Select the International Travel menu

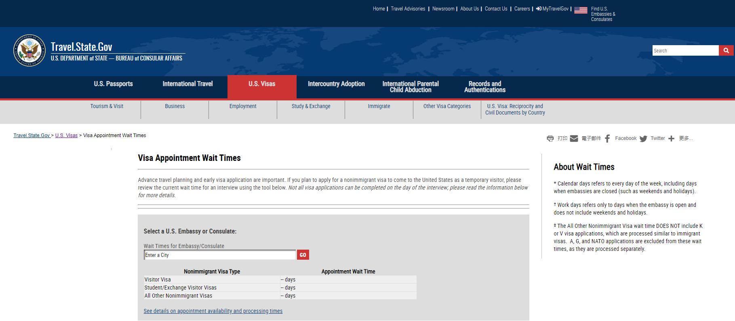click(187, 84)
